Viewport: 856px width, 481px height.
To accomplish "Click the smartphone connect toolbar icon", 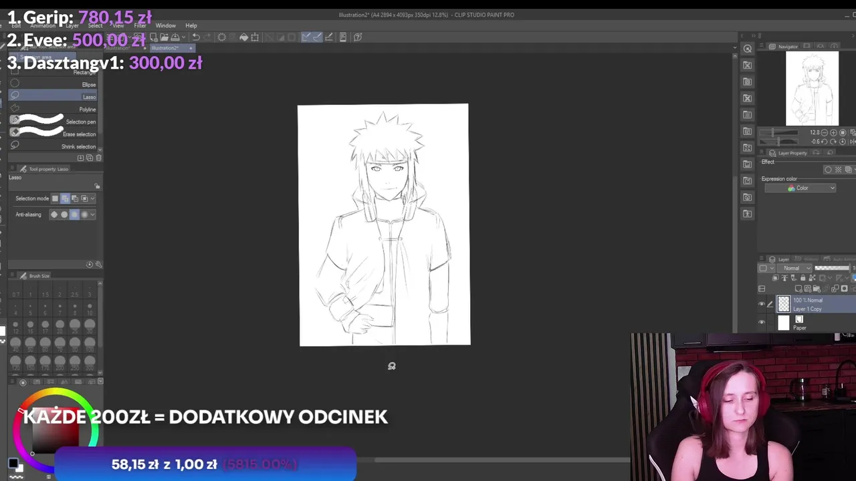I will click(x=343, y=37).
